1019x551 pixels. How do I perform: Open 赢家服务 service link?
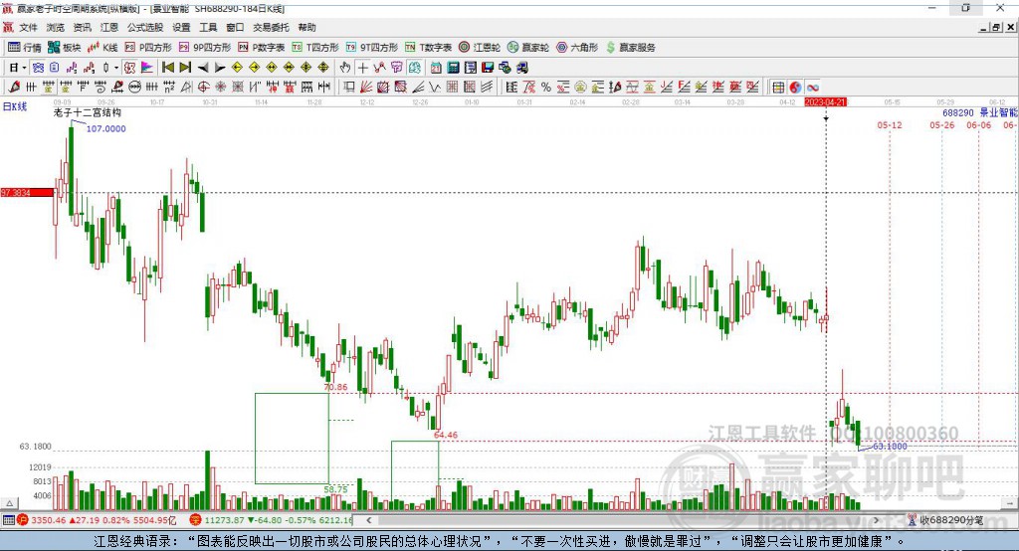tap(630, 48)
